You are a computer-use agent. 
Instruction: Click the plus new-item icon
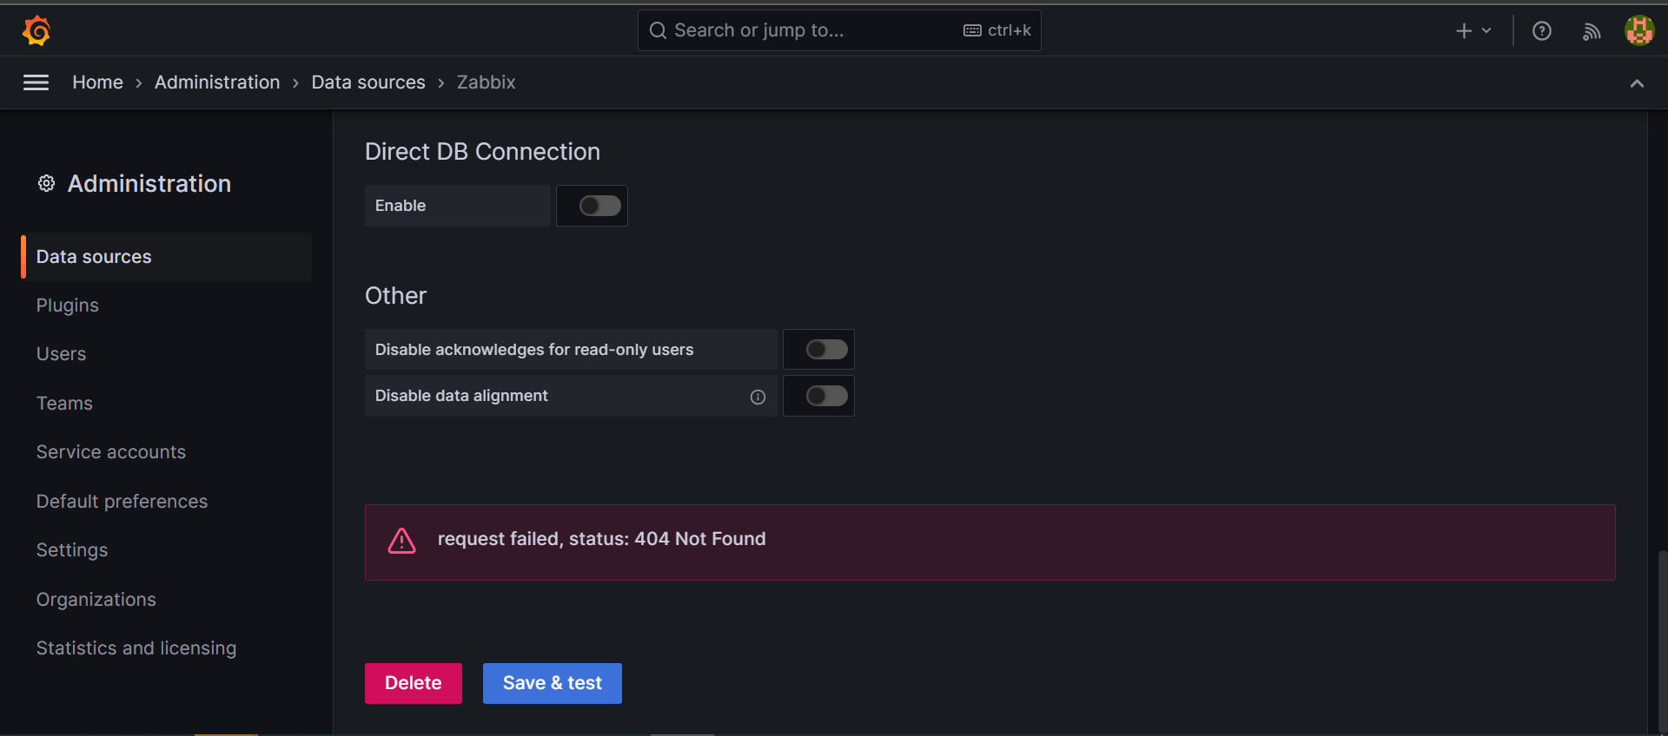coord(1464,30)
